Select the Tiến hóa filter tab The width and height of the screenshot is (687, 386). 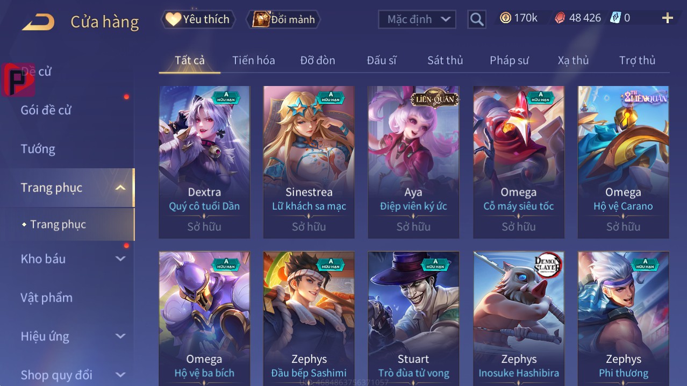pos(254,60)
